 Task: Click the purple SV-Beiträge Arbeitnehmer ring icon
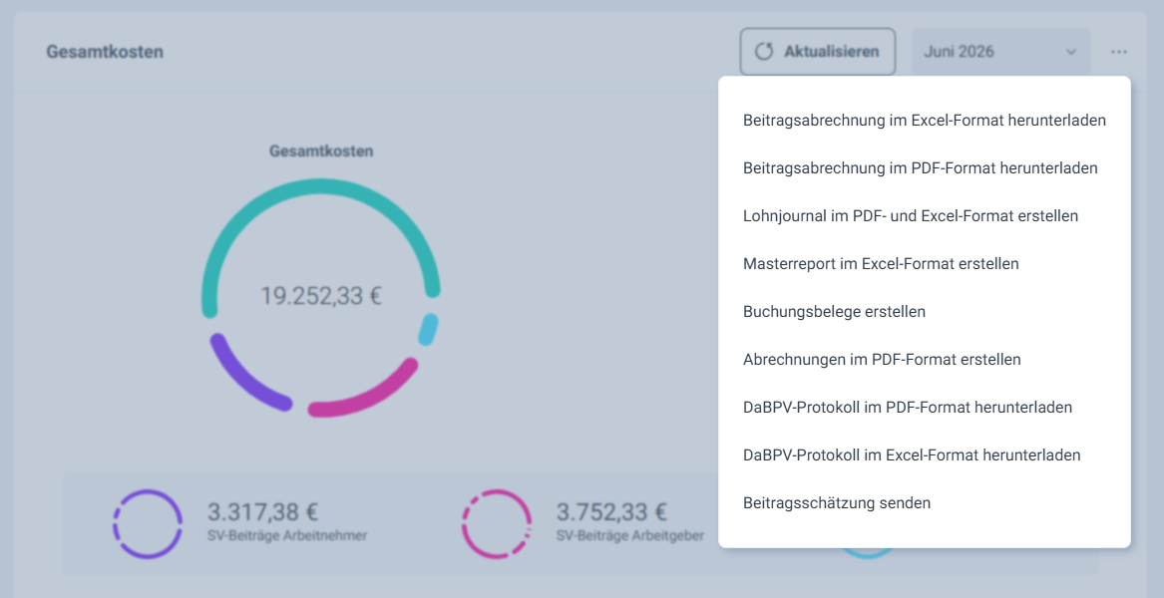click(x=147, y=524)
